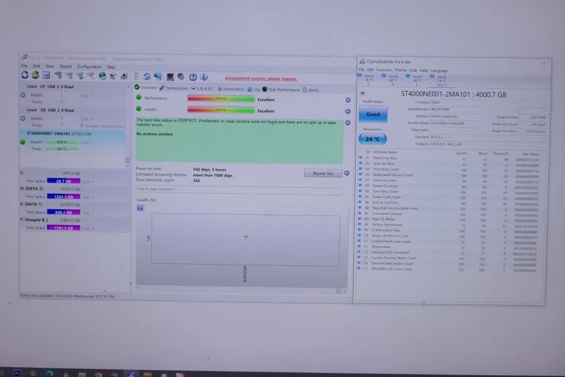Click the green check icon for ST4000NE001 drive
This screenshot has width=565, height=377.
point(23,142)
